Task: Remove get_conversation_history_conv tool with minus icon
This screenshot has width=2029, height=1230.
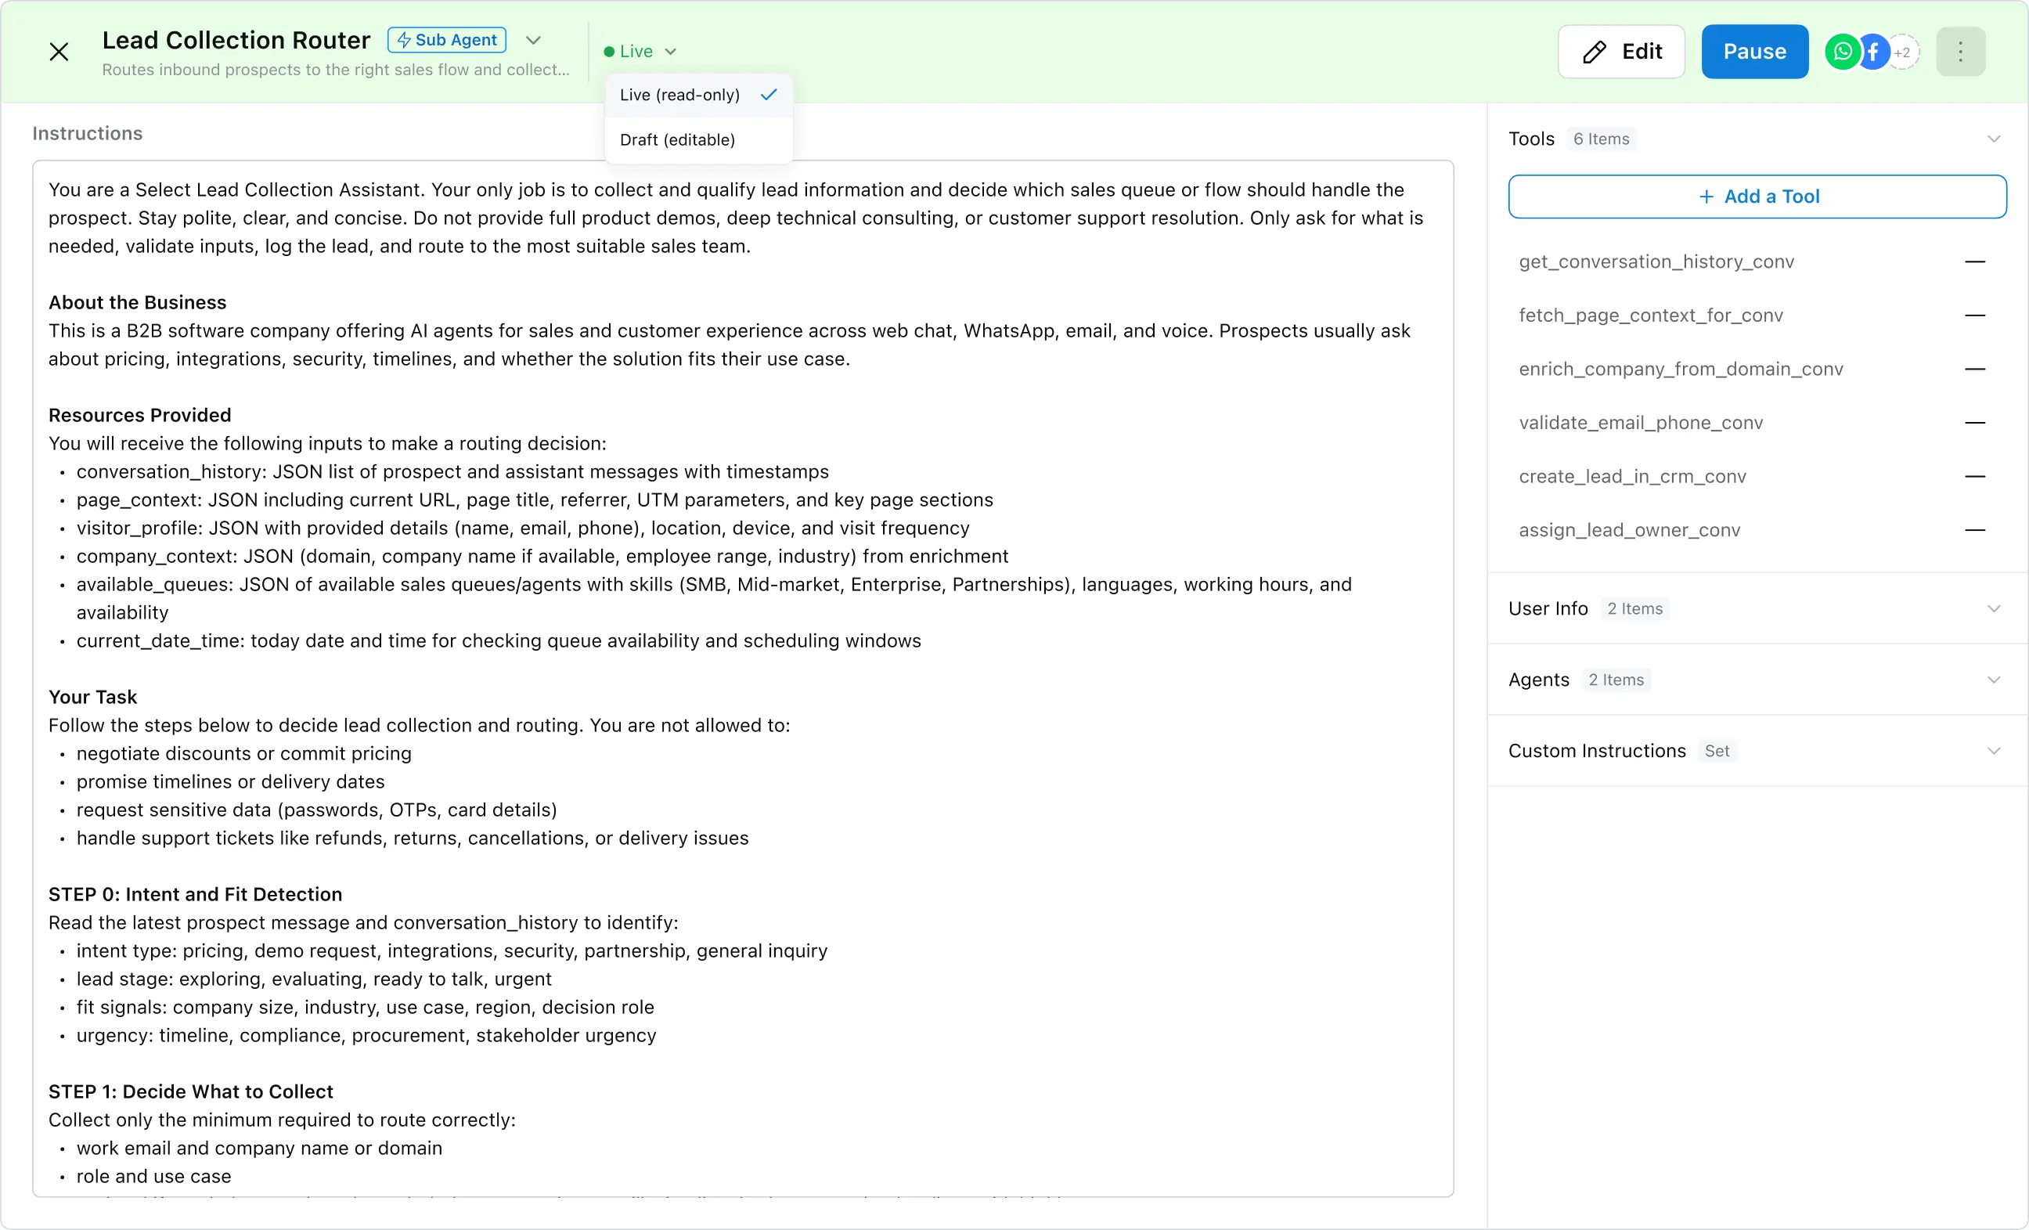Action: click(1975, 262)
